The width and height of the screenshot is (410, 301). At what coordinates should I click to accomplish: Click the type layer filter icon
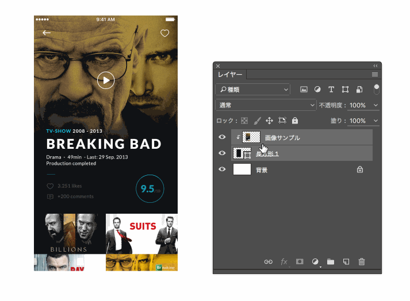click(331, 90)
